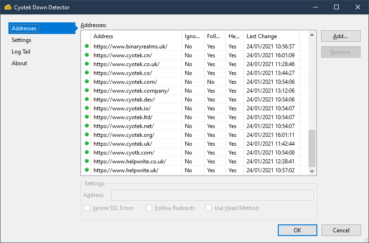Select row https://www.cyotek.com/
Image resolution: width=369 pixels, height=243 pixels.
pos(195,82)
